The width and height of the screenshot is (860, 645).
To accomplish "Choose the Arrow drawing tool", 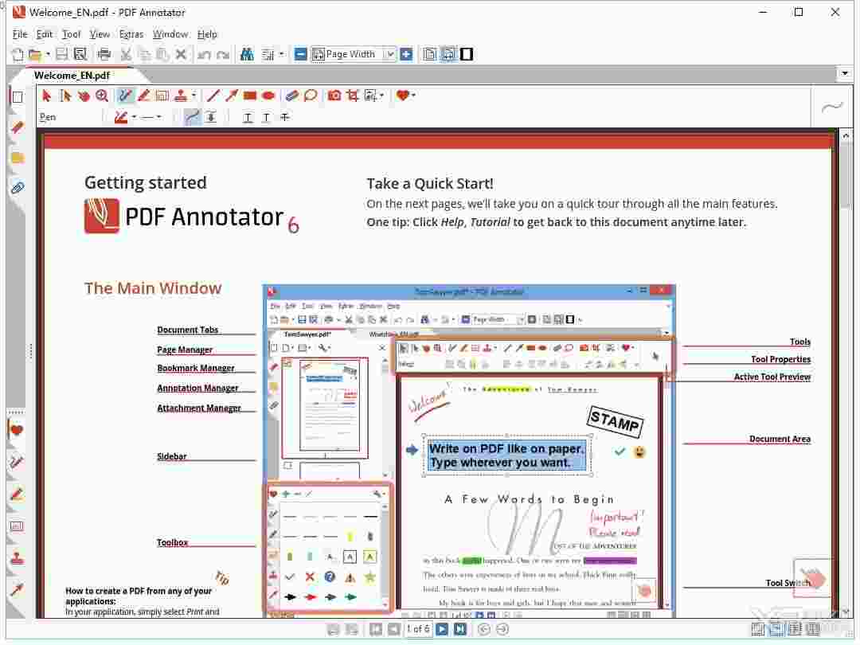I will coord(232,96).
